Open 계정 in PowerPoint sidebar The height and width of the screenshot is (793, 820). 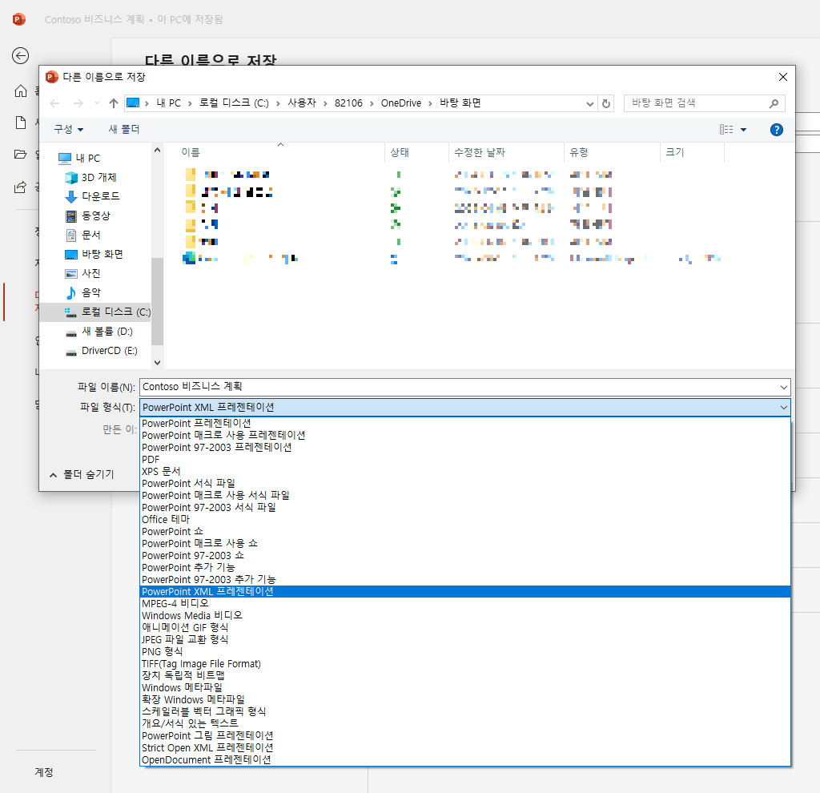pyautogui.click(x=44, y=772)
